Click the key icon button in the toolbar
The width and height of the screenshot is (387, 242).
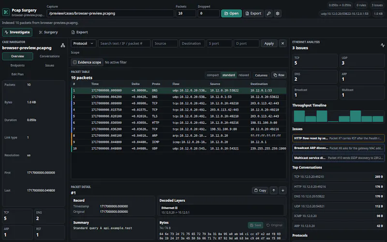(x=269, y=14)
